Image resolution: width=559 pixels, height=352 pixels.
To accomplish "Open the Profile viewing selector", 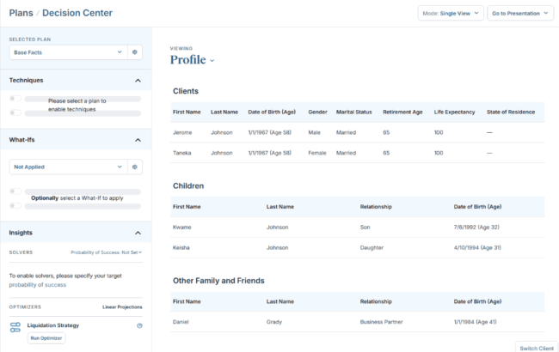I will click(192, 60).
